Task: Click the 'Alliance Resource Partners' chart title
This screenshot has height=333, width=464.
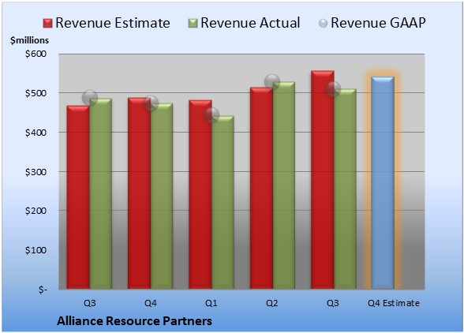Action: coord(134,321)
